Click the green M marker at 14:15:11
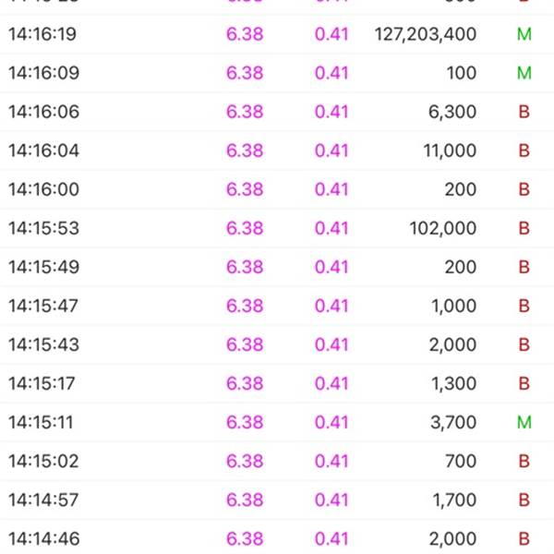 [x=524, y=422]
